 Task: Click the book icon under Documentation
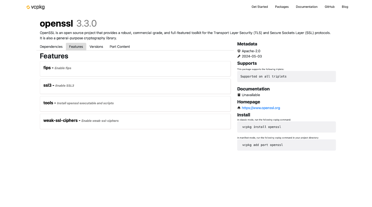239,95
